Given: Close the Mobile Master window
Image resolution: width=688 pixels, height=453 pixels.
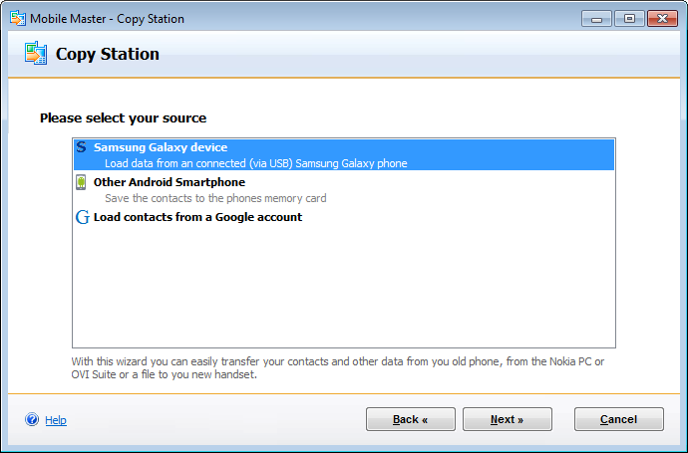Looking at the screenshot, I should 661,18.
